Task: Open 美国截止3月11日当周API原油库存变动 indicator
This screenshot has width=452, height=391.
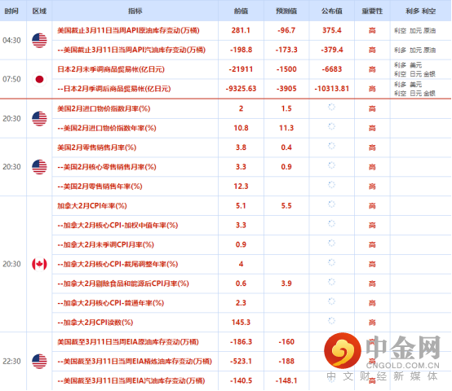Action: tap(128, 30)
